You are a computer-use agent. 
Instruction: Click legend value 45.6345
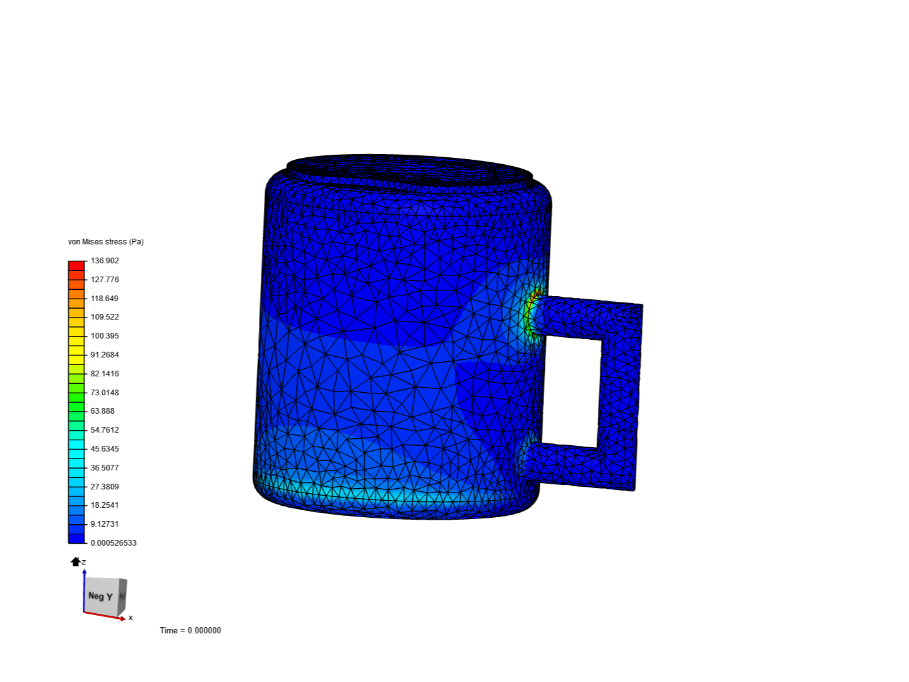[105, 449]
